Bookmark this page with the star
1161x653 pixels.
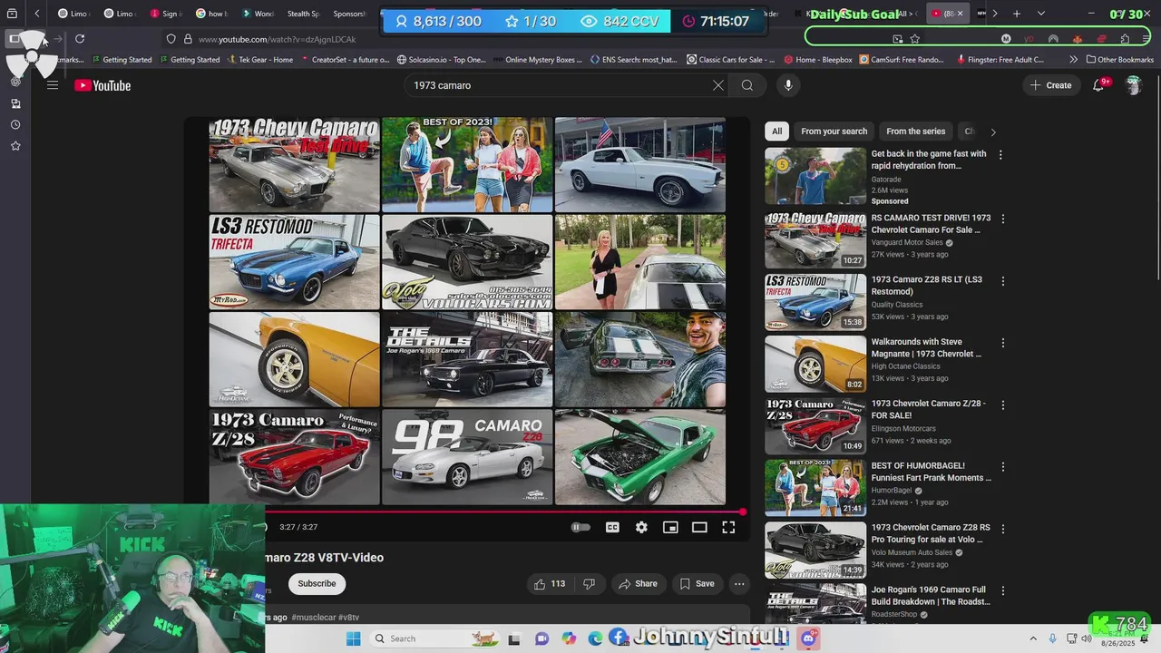coord(914,39)
